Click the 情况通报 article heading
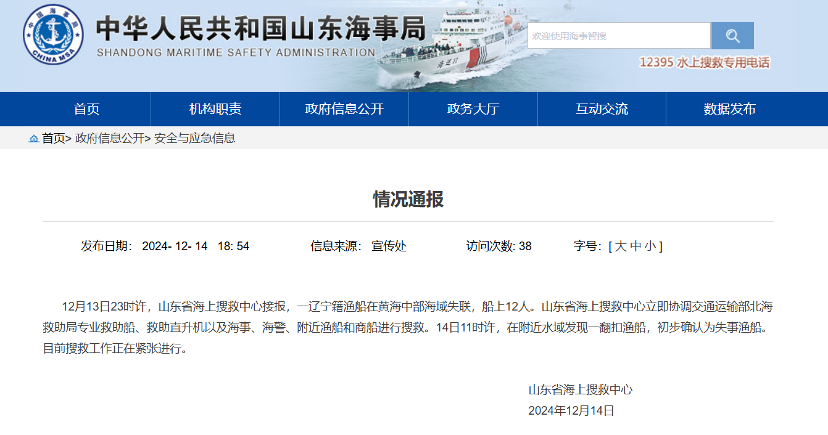Screen dimensions: 828x435 [x=408, y=199]
